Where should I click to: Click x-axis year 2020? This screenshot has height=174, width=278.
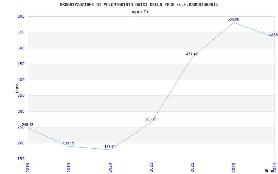click(x=110, y=167)
